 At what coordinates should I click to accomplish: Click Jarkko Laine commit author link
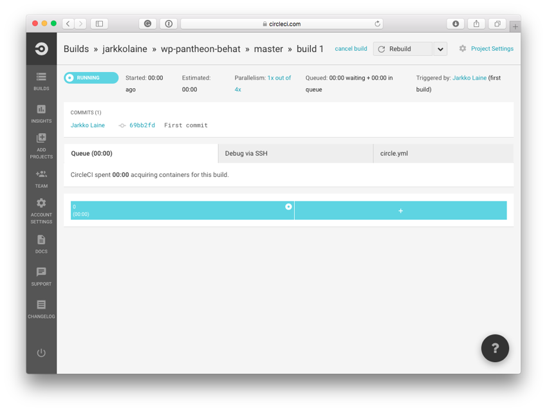(88, 125)
